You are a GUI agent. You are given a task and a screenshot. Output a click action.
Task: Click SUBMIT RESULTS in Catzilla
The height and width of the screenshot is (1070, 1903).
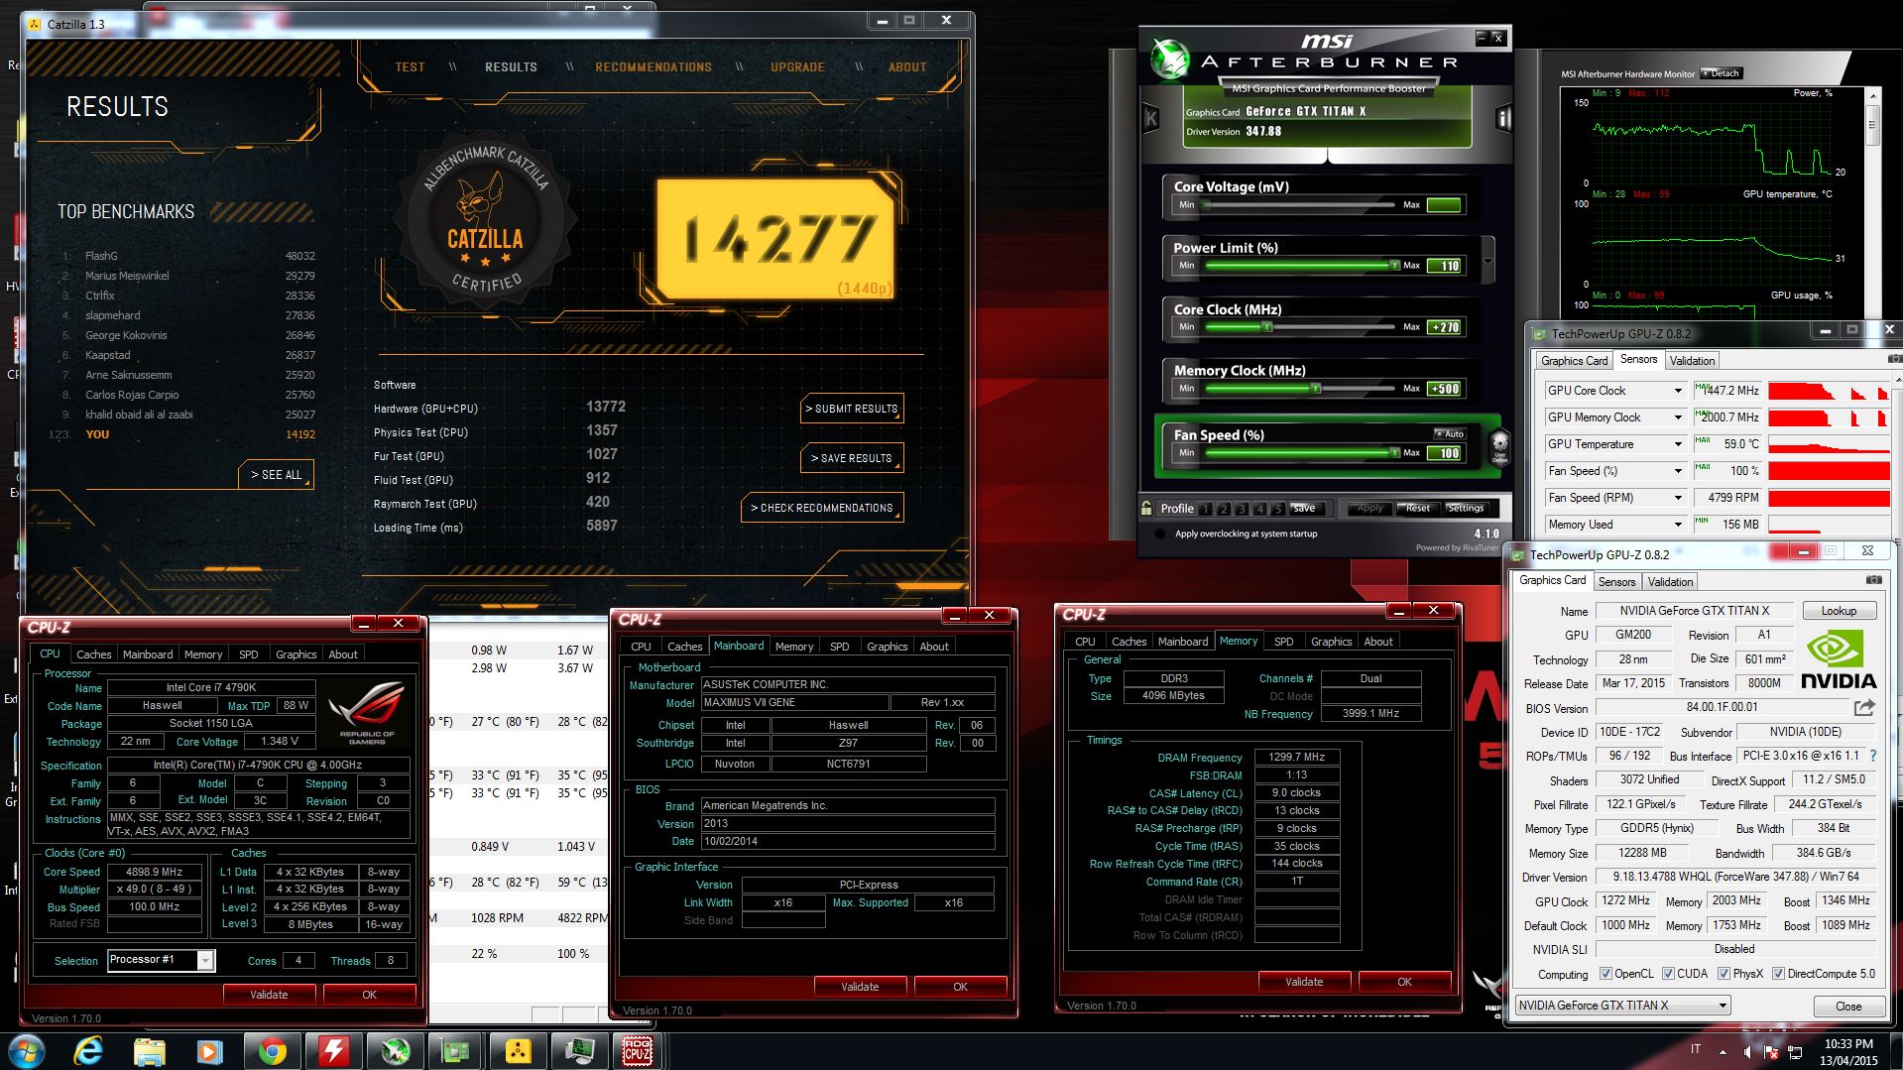tap(852, 409)
